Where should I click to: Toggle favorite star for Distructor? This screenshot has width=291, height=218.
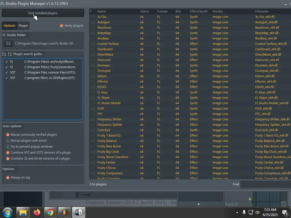92,60
